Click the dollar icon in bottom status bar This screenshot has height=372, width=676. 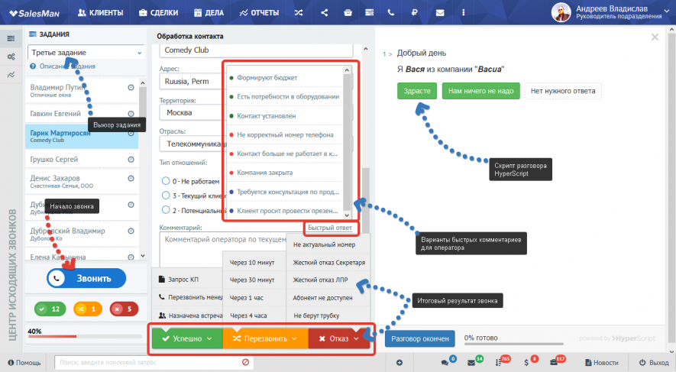coord(525,362)
